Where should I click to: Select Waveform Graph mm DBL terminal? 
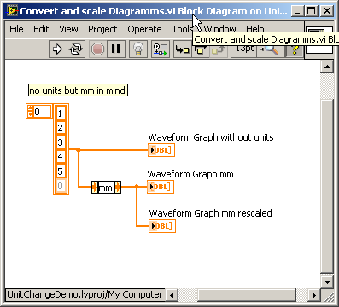[161, 187]
